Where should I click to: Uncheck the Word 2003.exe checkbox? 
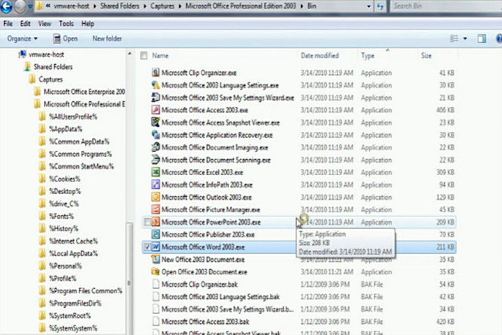click(147, 247)
